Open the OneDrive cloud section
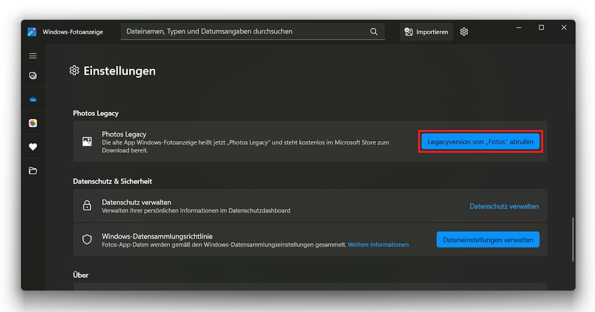The height and width of the screenshot is (312, 595). (33, 99)
